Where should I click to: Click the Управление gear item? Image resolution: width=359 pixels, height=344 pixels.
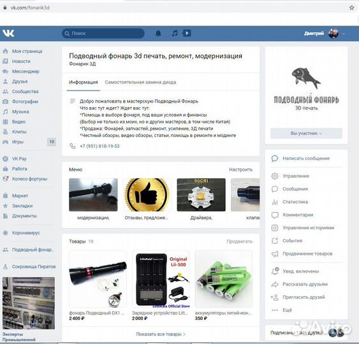pyautogui.click(x=290, y=176)
